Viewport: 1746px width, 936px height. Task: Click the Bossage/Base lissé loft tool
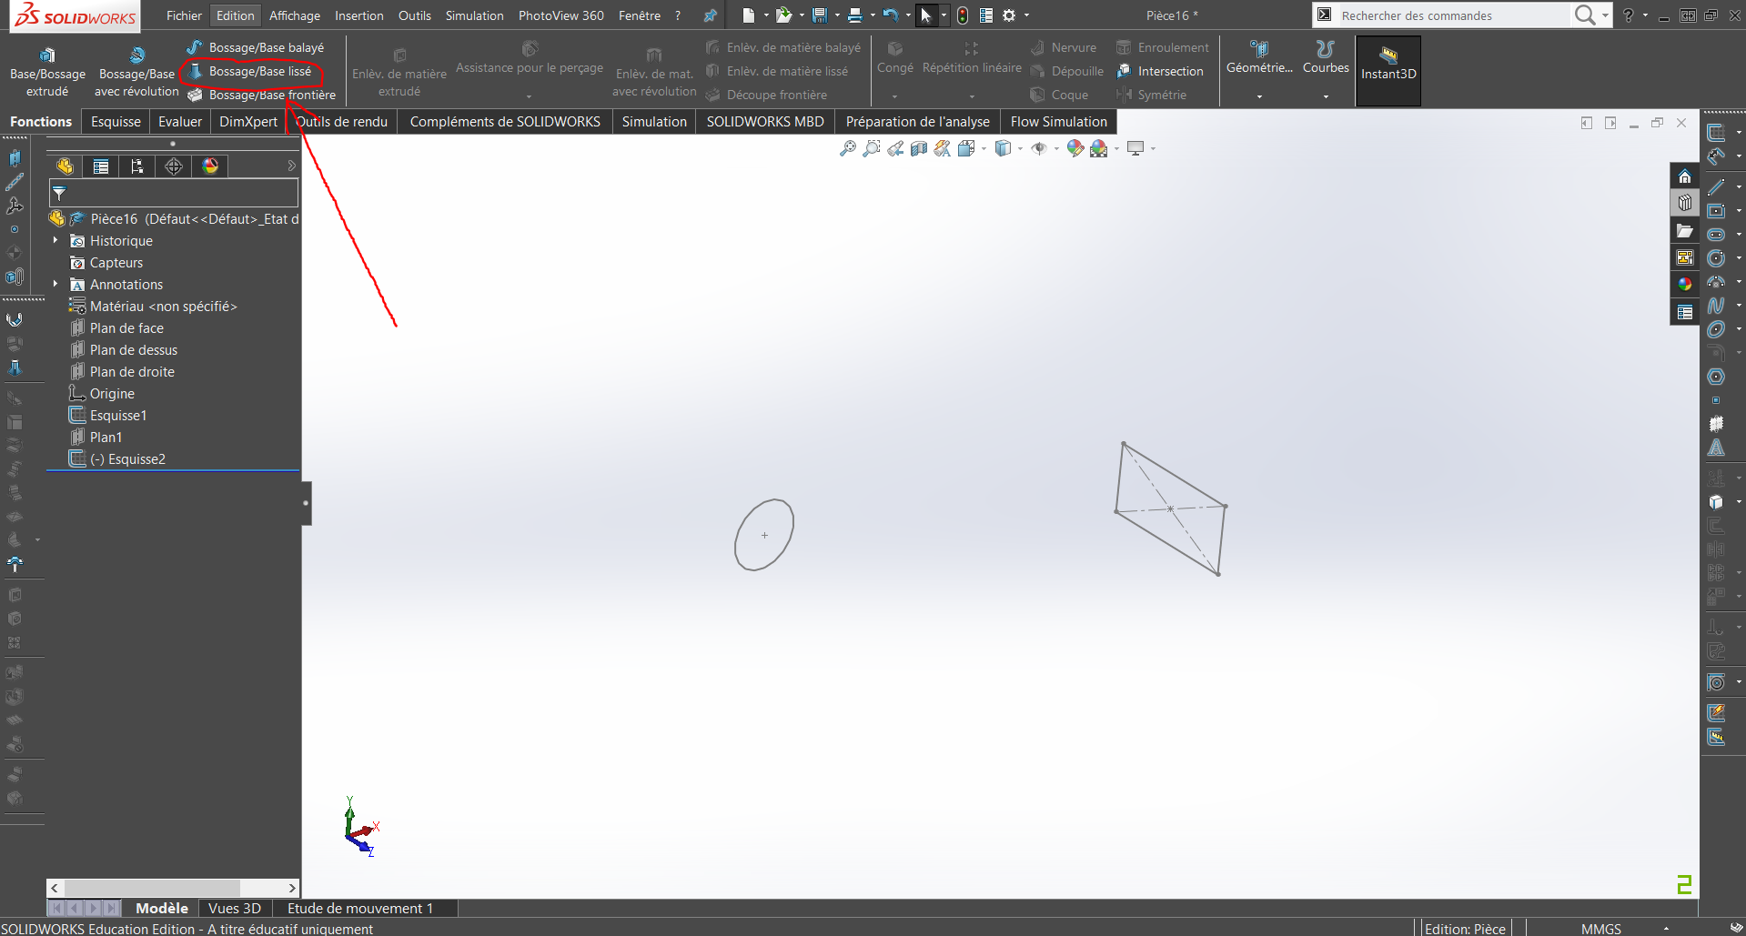pyautogui.click(x=259, y=71)
